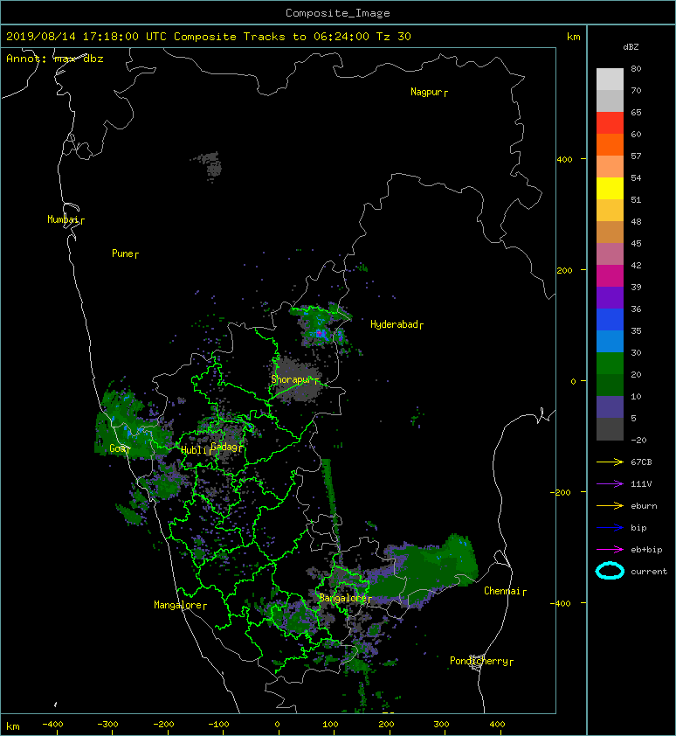This screenshot has height=736, width=676.
Task: Click the 10 dBZ slate-purple legend swatch
Action: (x=610, y=407)
